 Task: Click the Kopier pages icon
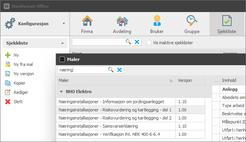coord(8,83)
